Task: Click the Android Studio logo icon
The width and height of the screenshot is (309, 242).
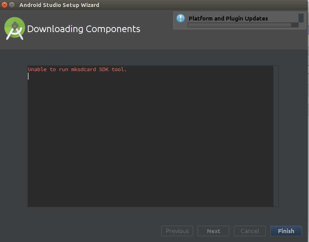Action: [15, 29]
